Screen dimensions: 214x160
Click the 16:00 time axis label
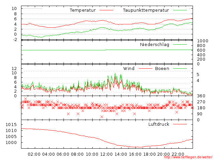tap(135, 154)
